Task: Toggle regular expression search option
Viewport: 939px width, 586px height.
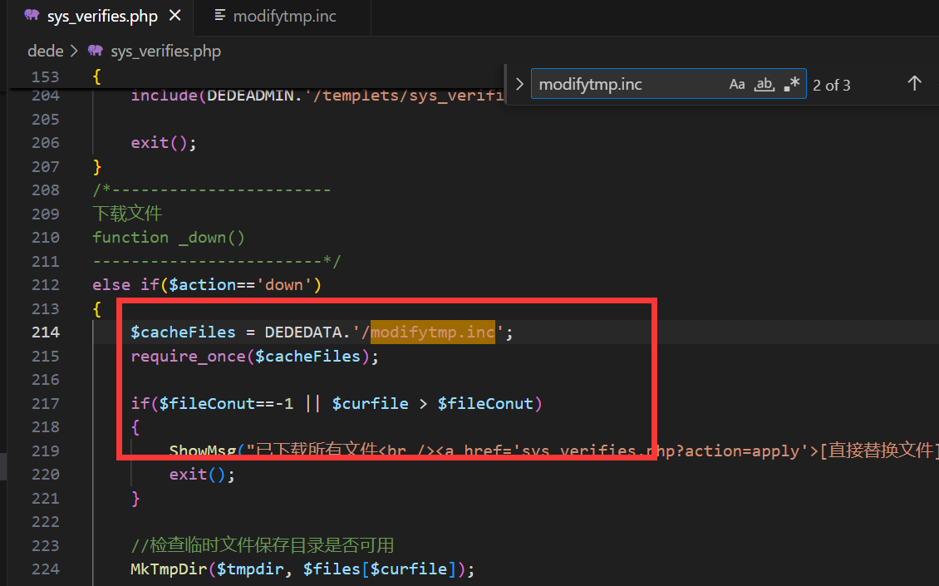Action: click(x=791, y=84)
